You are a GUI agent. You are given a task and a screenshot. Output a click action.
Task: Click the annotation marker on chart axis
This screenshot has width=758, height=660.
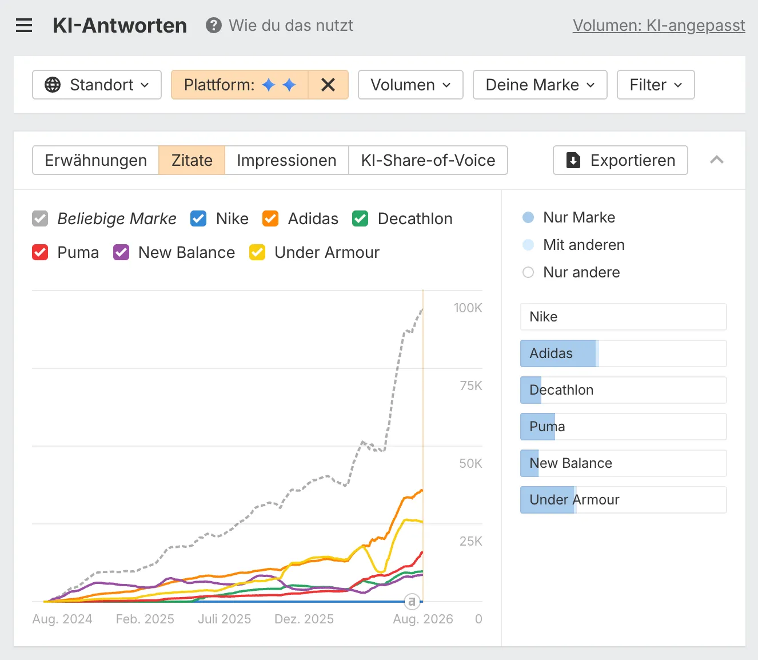(412, 601)
